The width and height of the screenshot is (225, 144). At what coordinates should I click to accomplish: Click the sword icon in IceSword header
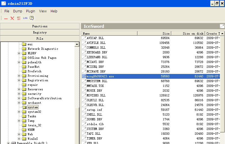pyautogui.click(x=222, y=26)
